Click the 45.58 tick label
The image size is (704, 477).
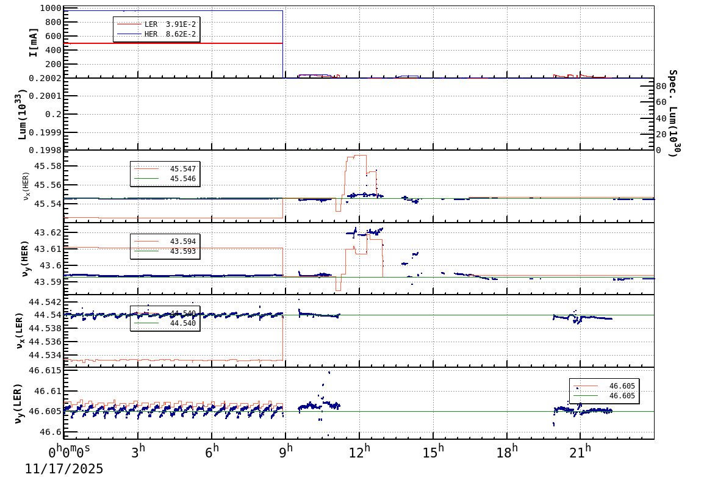(x=48, y=166)
